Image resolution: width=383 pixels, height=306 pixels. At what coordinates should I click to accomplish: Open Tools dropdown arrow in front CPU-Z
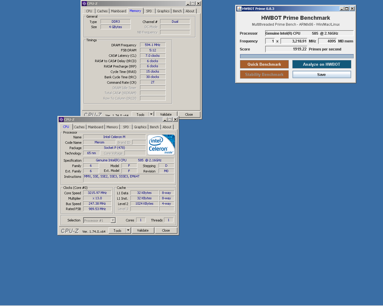pyautogui.click(x=128, y=230)
